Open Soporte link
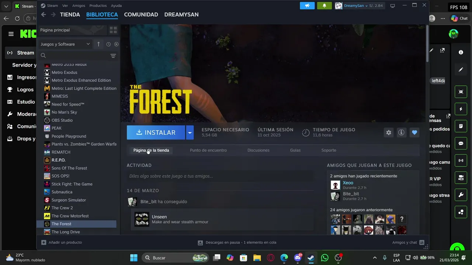This screenshot has height=265, width=472. (329, 150)
